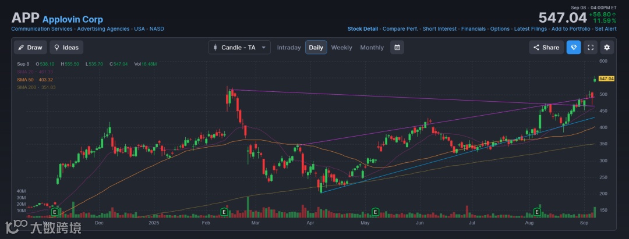Click the 547.04 yellow price tag on axis
The image size is (629, 239).
(x=606, y=79)
